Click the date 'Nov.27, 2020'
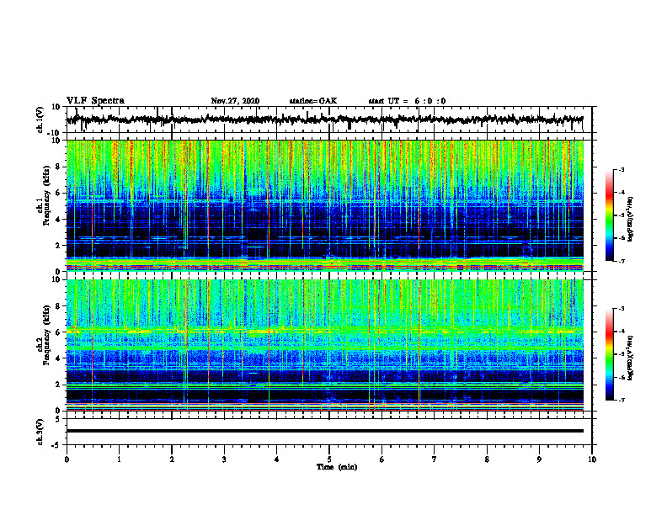This screenshot has width=667, height=515. click(235, 101)
